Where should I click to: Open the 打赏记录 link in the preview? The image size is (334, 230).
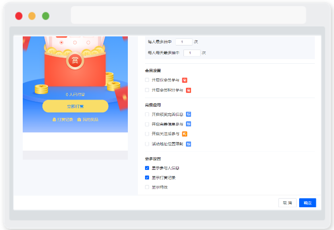65,120
